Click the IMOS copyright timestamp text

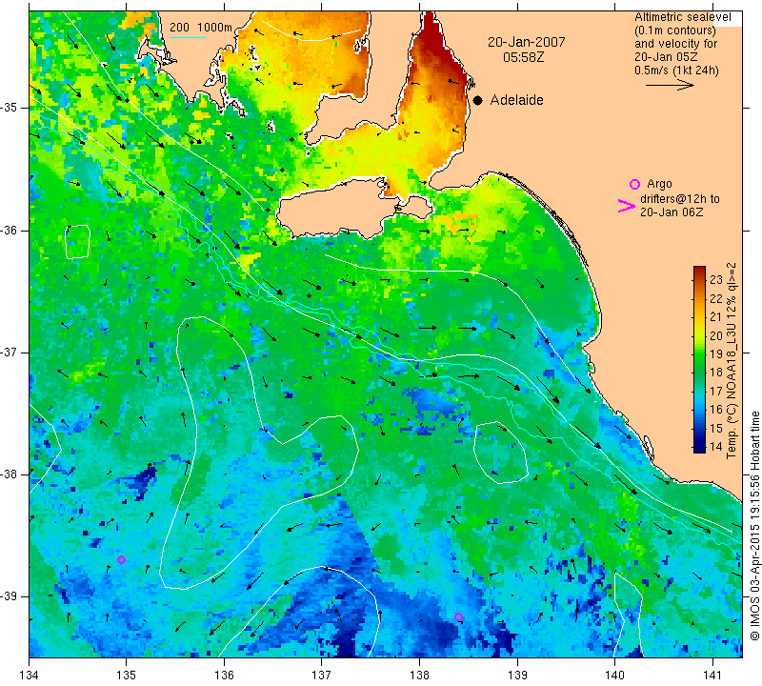point(754,527)
